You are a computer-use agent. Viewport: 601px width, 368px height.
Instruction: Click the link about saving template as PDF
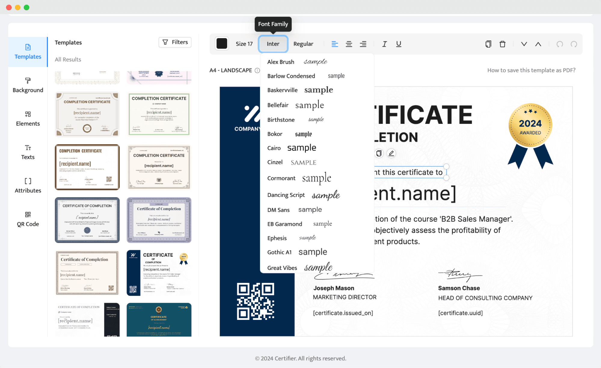coord(531,70)
